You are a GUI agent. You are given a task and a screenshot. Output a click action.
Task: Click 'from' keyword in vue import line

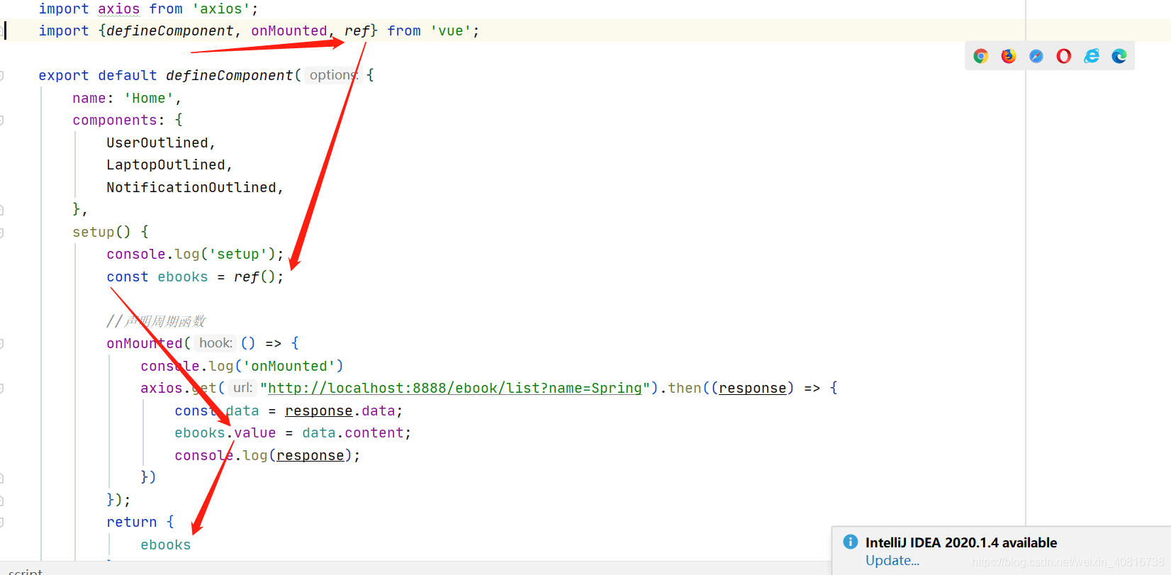click(404, 31)
